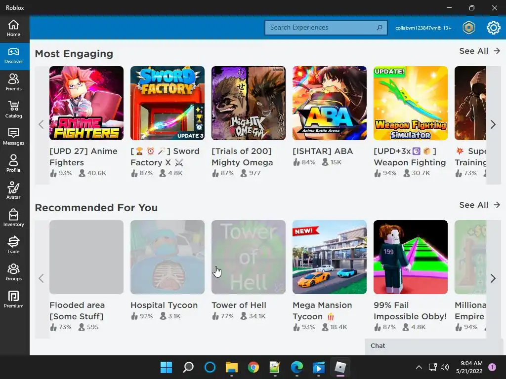Image resolution: width=506 pixels, height=379 pixels.
Task: Open the Chat panel
Action: (435, 346)
